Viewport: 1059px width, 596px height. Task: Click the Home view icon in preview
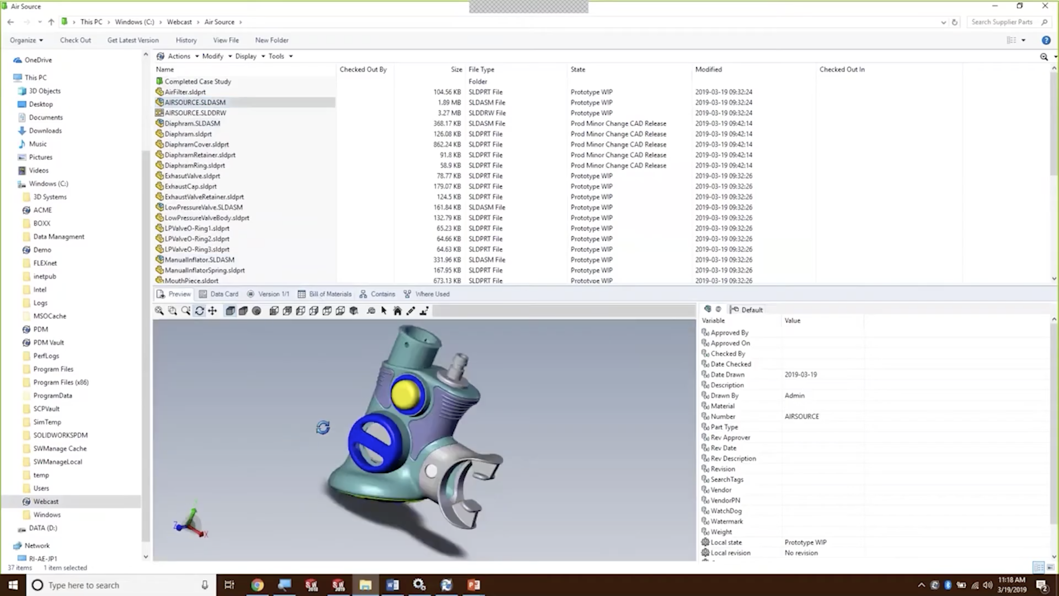click(x=398, y=311)
